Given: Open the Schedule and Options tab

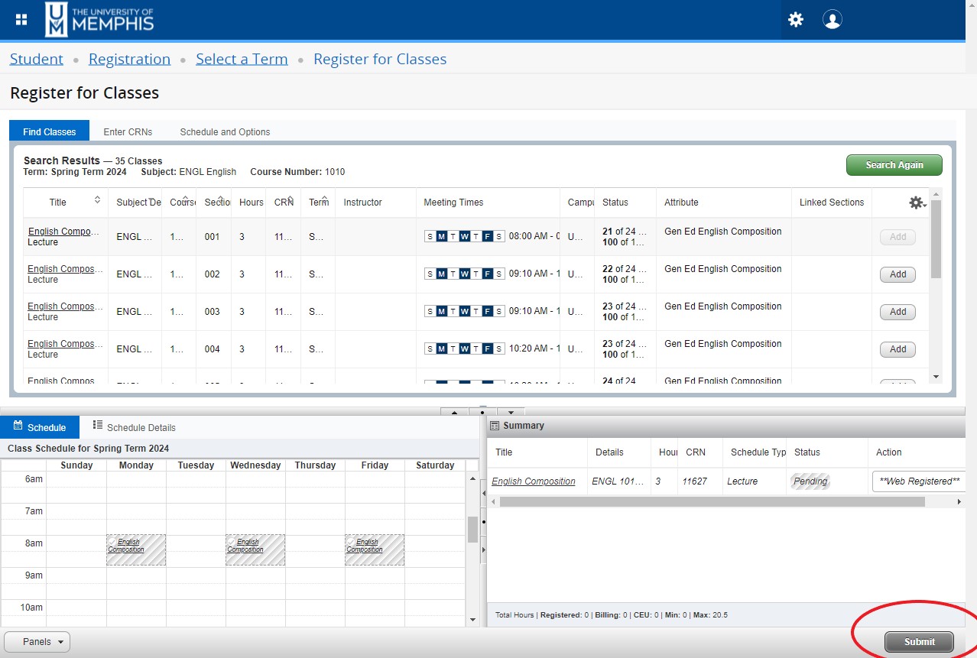Looking at the screenshot, I should click(x=225, y=131).
